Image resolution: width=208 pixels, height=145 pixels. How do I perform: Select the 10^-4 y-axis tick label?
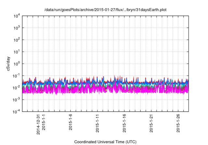pyautogui.click(x=16, y=112)
